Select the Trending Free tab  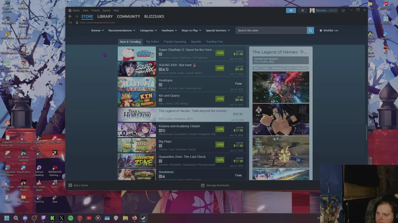[x=214, y=42]
